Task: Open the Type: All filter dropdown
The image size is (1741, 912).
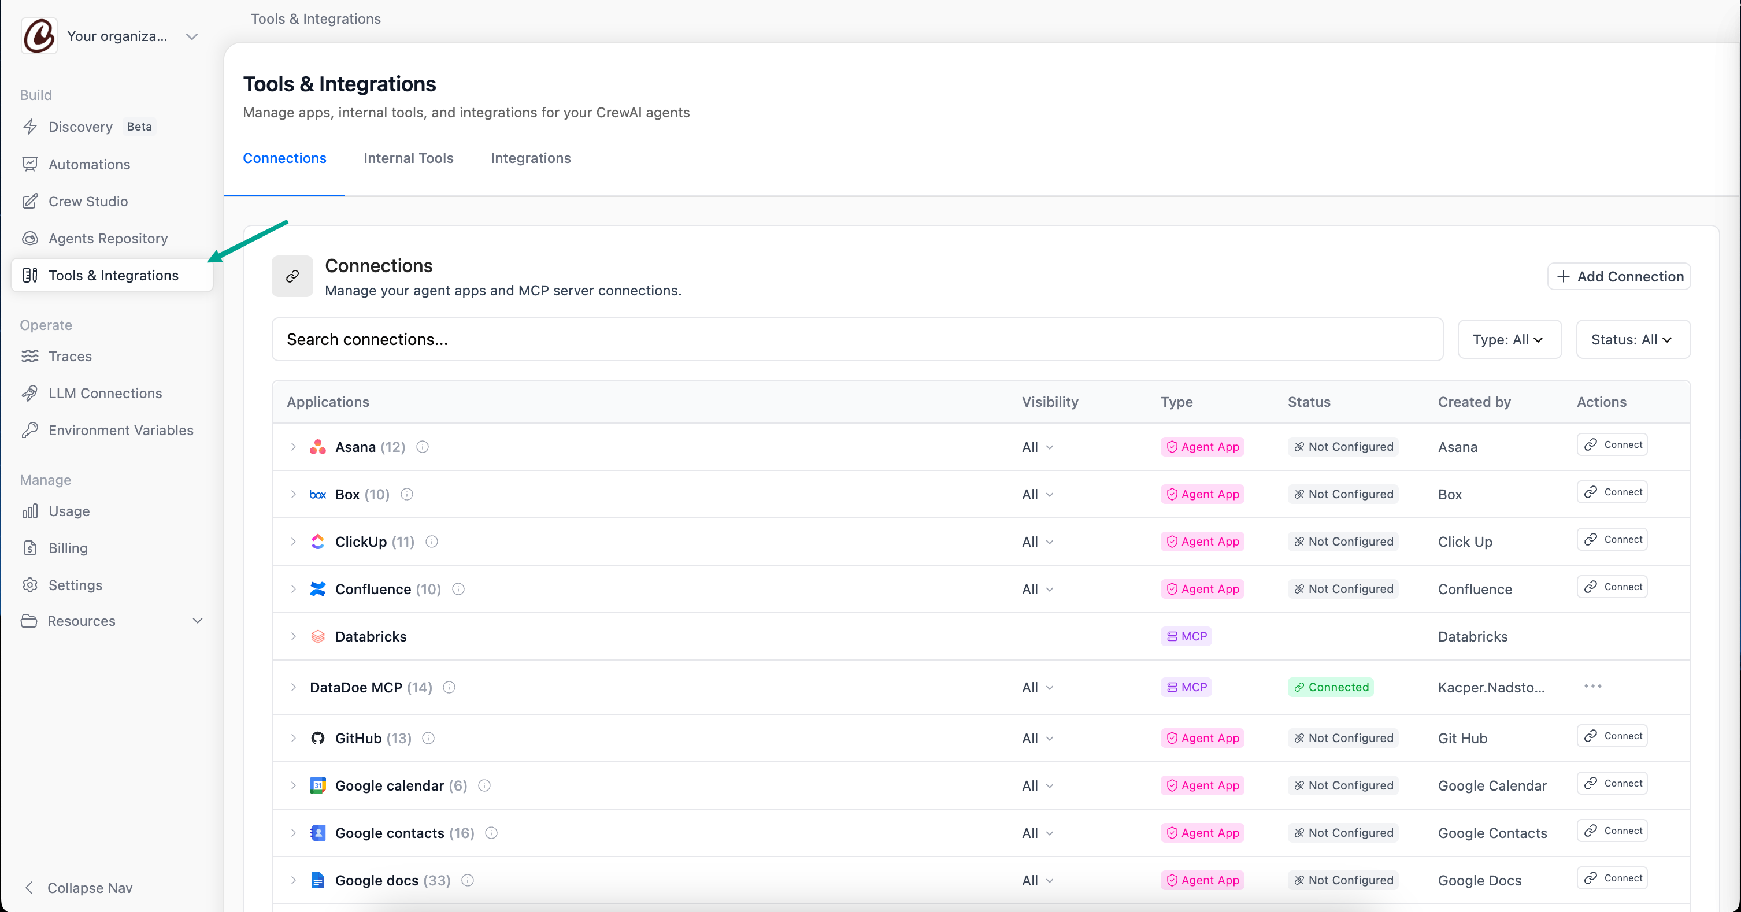Action: click(1509, 339)
